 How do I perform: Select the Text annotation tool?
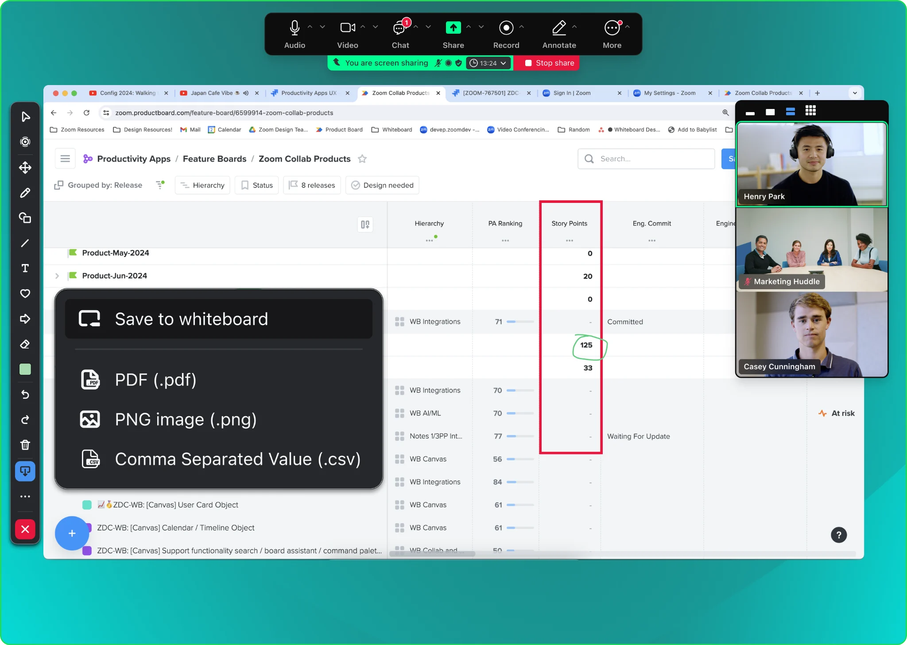pos(25,268)
